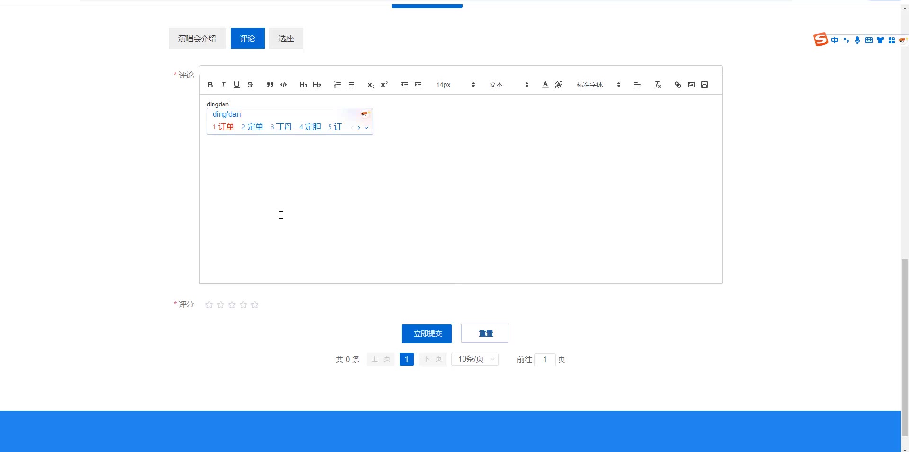Select IME candidate 订单
Image resolution: width=909 pixels, height=452 pixels.
tap(223, 127)
